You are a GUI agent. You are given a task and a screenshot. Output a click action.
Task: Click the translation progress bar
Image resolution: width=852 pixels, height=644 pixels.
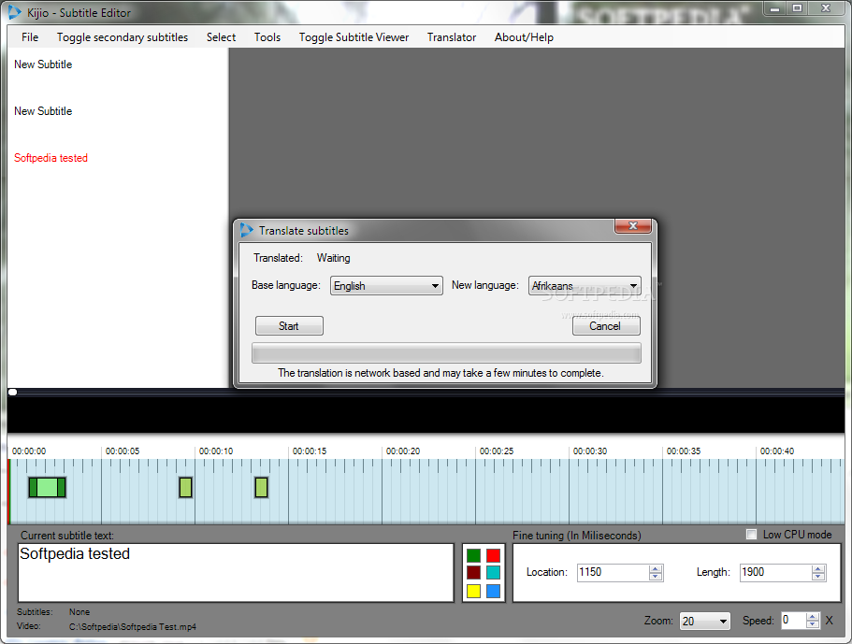coord(446,353)
